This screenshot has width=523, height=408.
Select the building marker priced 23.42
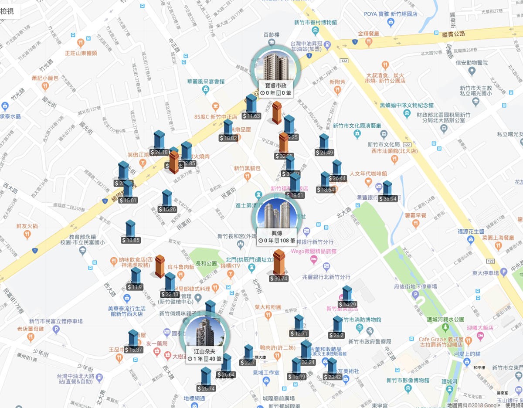tap(333, 369)
